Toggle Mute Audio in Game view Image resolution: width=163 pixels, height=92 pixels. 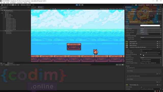pos(112,9)
